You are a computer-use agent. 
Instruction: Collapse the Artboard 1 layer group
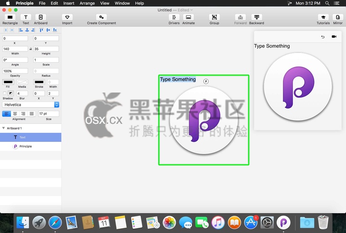click(3, 128)
